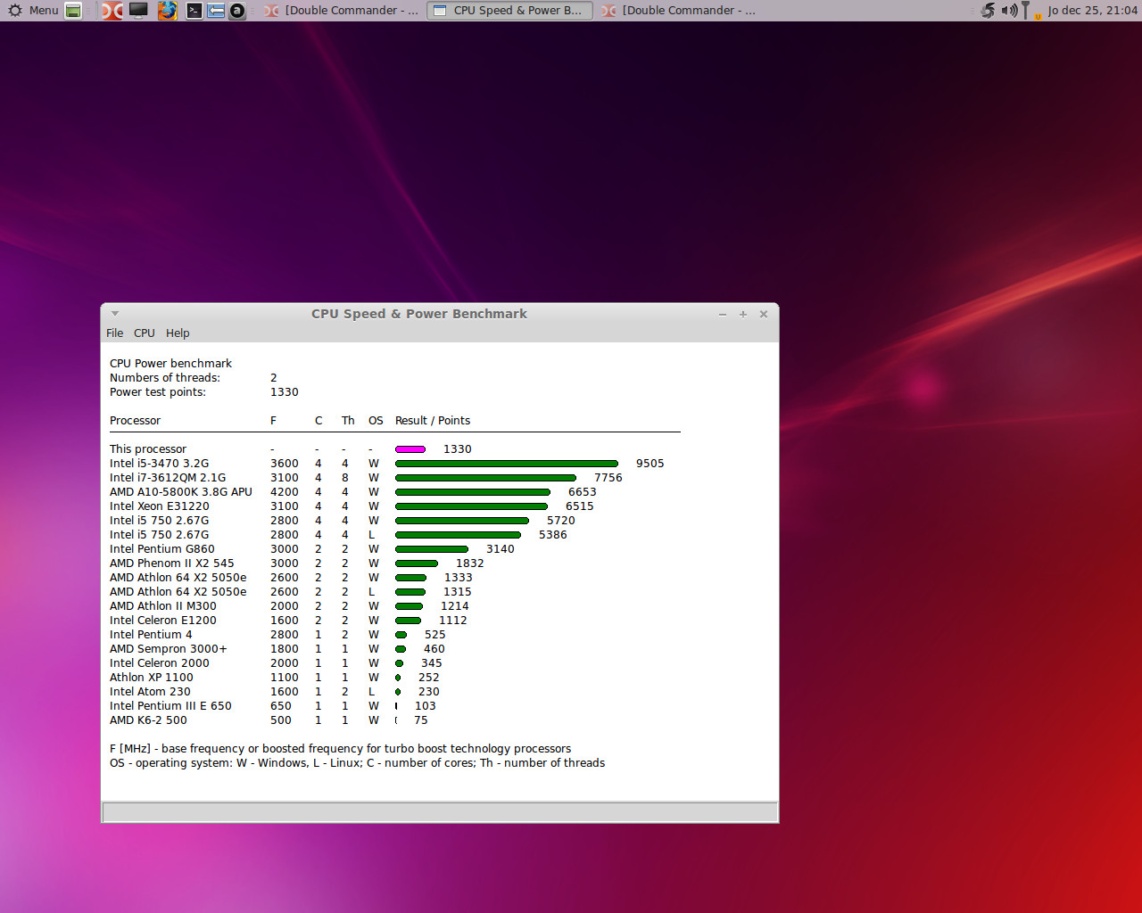Click the magenta 'This processor' result bar
The height and width of the screenshot is (913, 1142).
pos(410,449)
